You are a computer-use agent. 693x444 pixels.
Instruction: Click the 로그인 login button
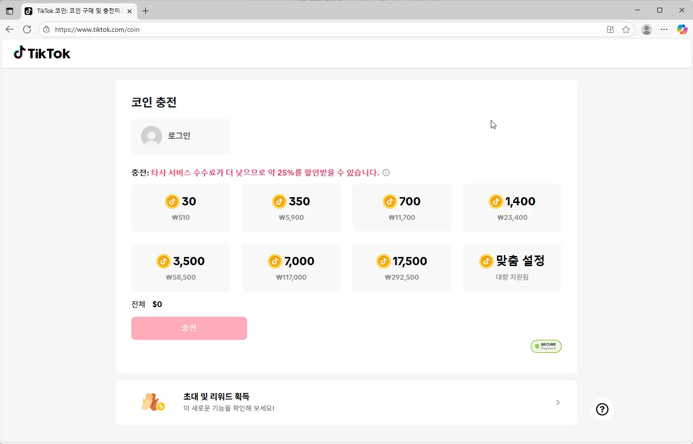tap(180, 136)
